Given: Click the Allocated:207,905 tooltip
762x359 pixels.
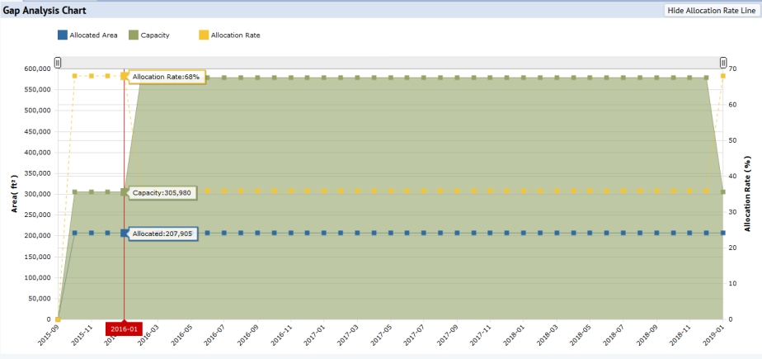Looking at the screenshot, I should [161, 234].
